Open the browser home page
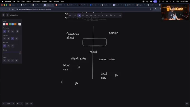This screenshot has width=190, height=107. [13, 9]
